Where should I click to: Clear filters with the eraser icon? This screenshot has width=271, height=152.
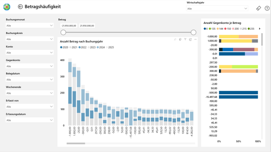tap(258, 8)
